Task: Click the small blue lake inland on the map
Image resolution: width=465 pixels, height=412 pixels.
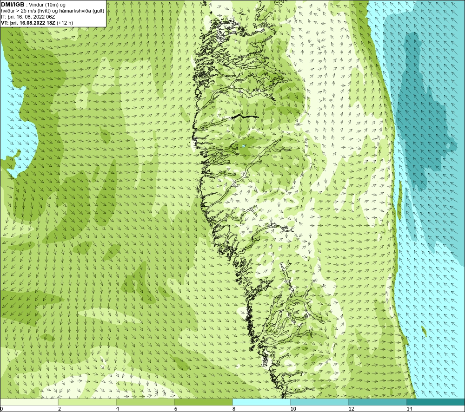Action: (243, 146)
